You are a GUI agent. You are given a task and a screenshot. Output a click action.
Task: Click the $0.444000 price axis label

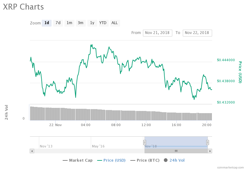click(226, 60)
